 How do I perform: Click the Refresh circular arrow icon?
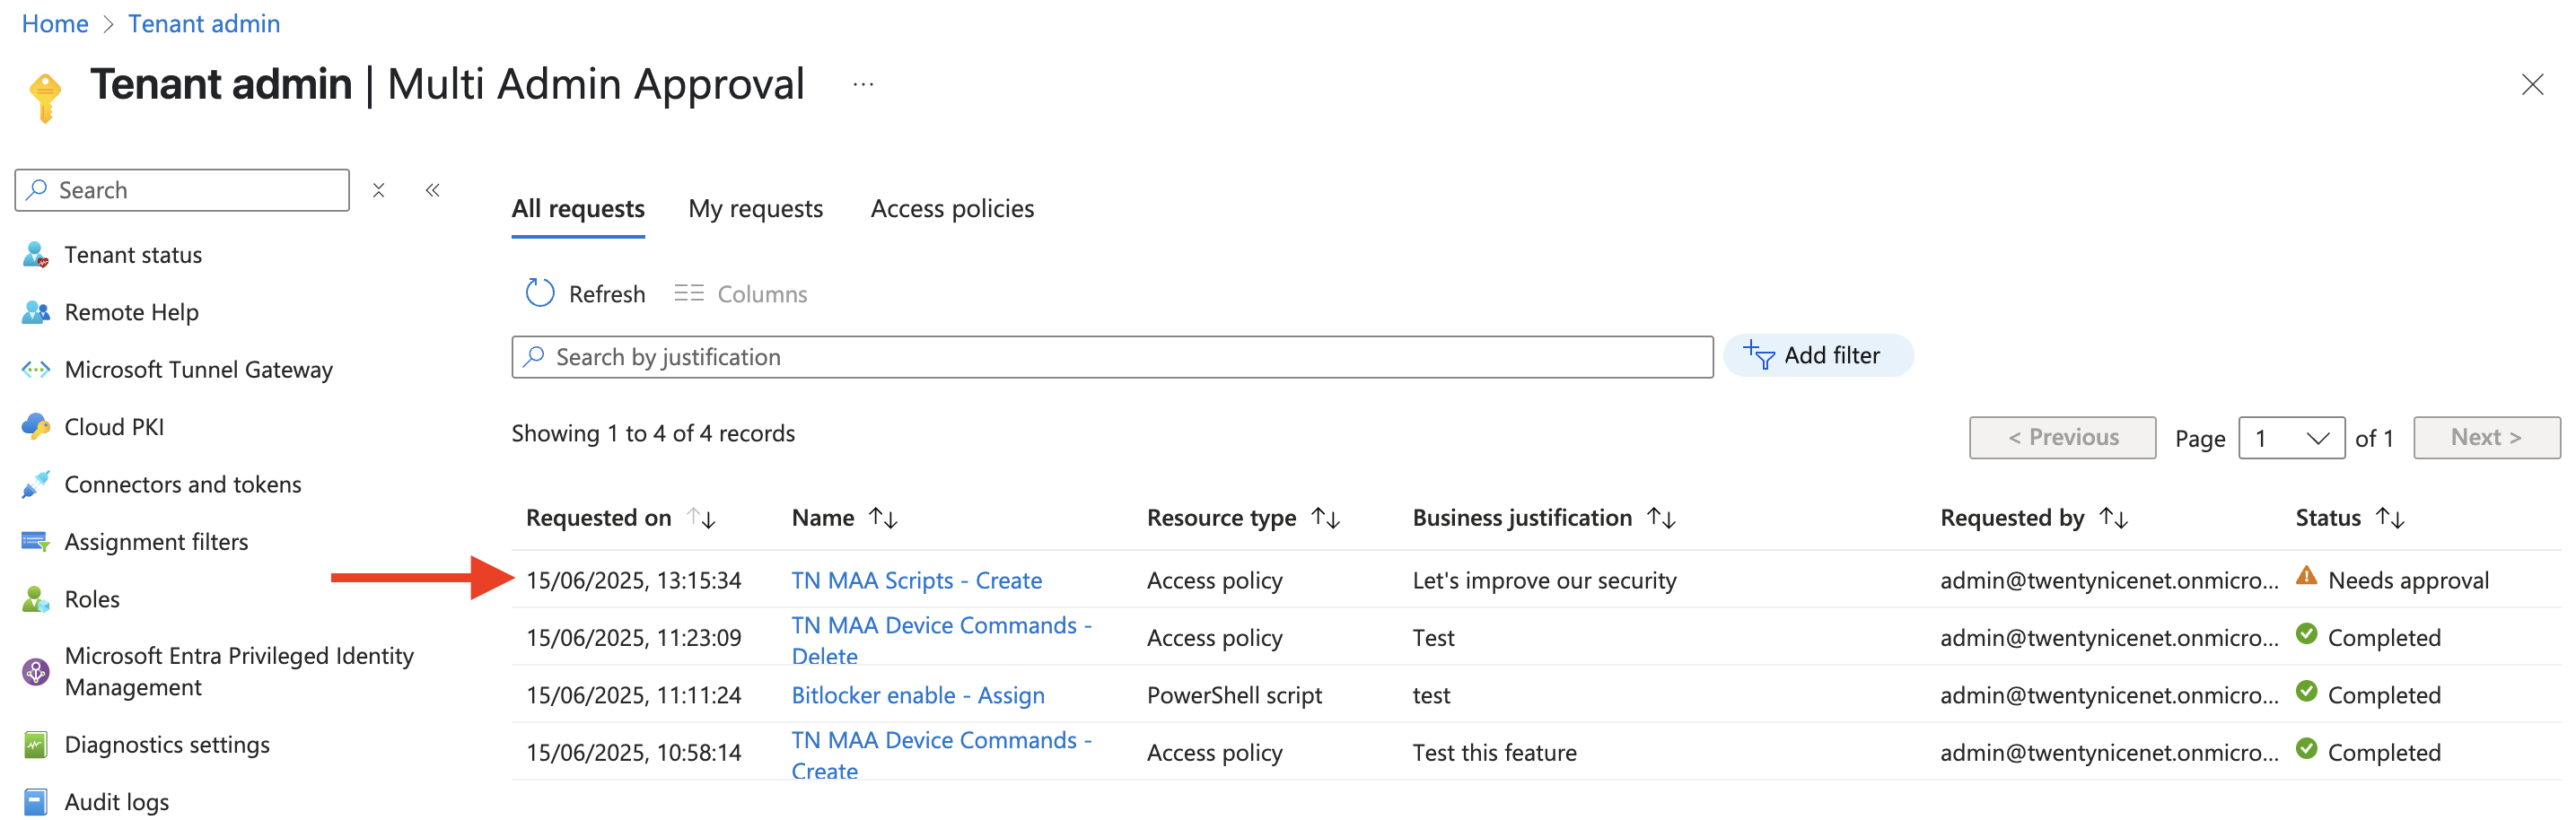coord(540,293)
